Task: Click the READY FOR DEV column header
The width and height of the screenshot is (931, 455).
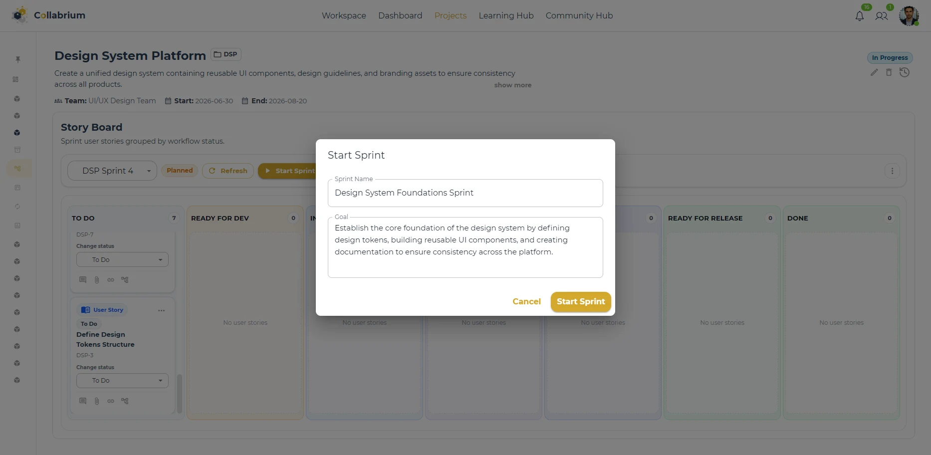Action: (220, 219)
